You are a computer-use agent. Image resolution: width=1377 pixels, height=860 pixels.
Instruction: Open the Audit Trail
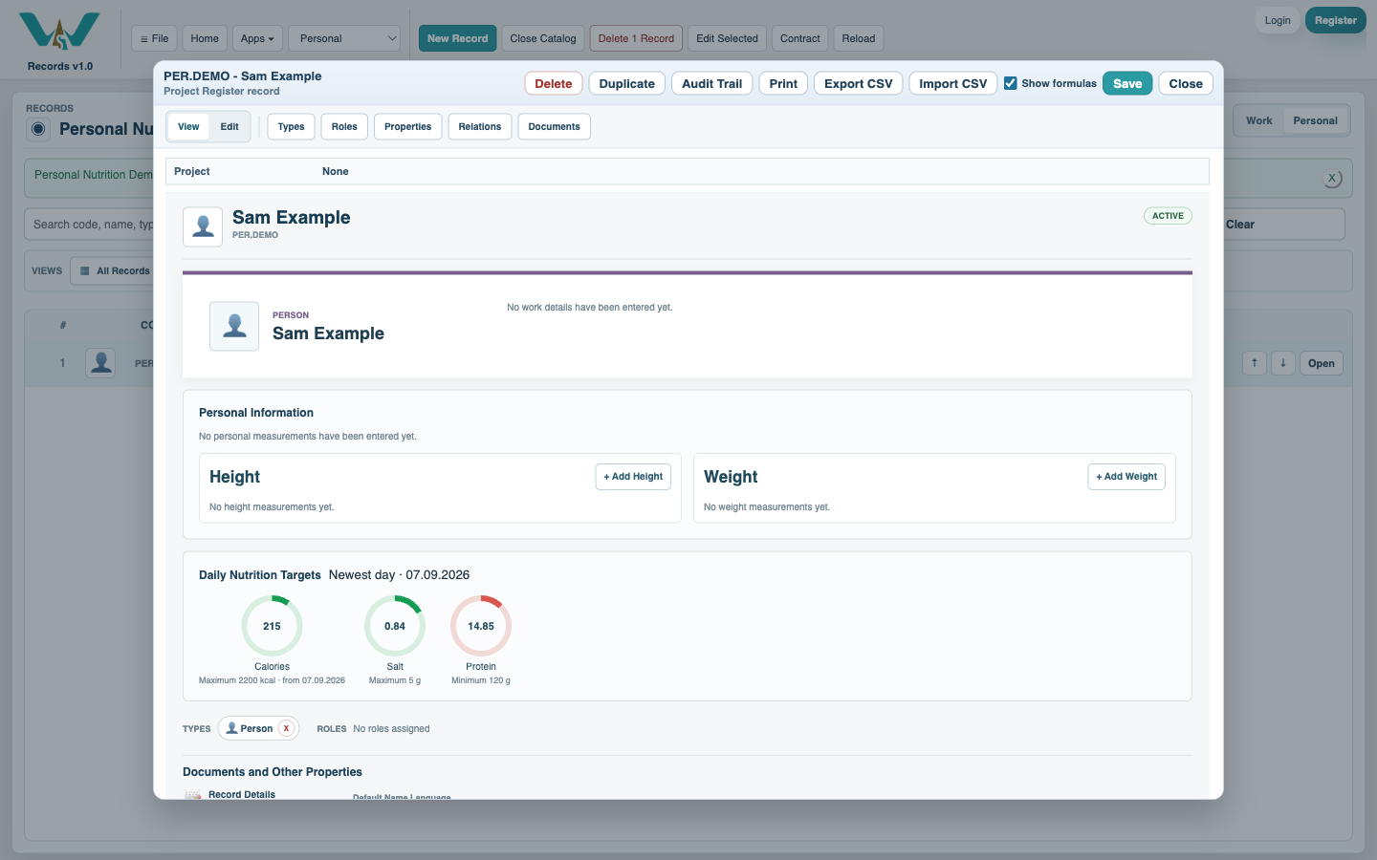(x=712, y=83)
